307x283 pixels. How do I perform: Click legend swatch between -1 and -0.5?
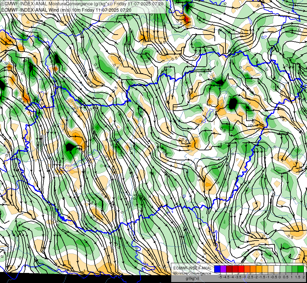click(271, 269)
